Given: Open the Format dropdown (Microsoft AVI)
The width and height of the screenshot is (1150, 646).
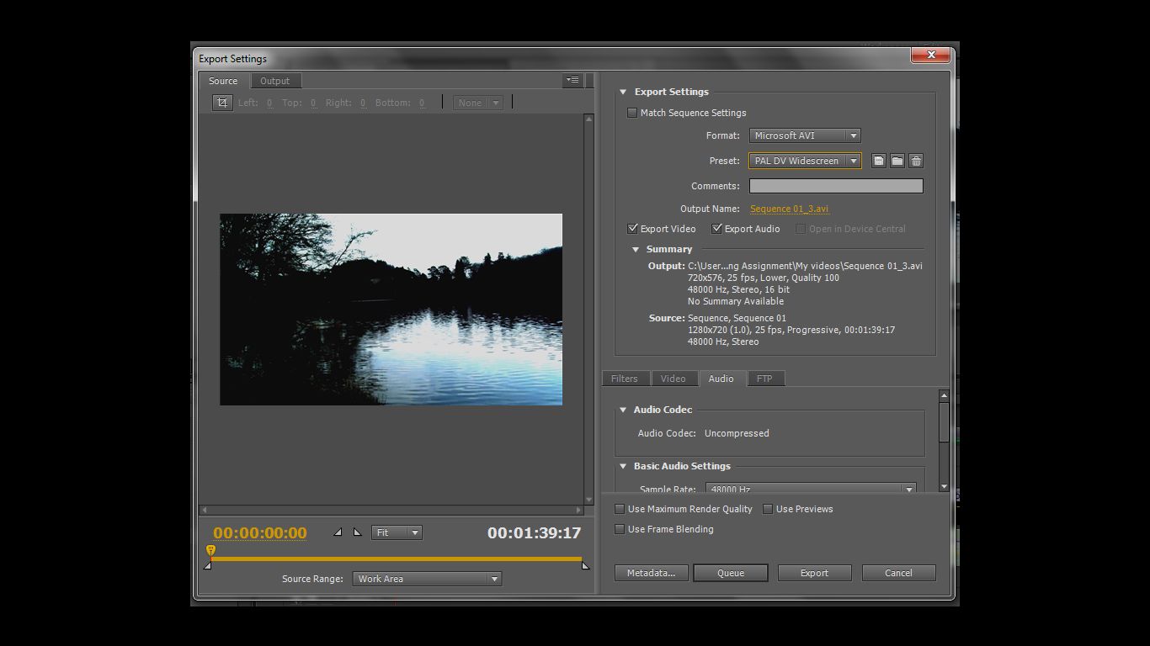Looking at the screenshot, I should coord(805,135).
